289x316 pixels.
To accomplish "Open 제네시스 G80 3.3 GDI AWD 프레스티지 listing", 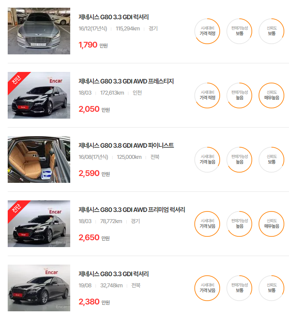I will (x=126, y=81).
